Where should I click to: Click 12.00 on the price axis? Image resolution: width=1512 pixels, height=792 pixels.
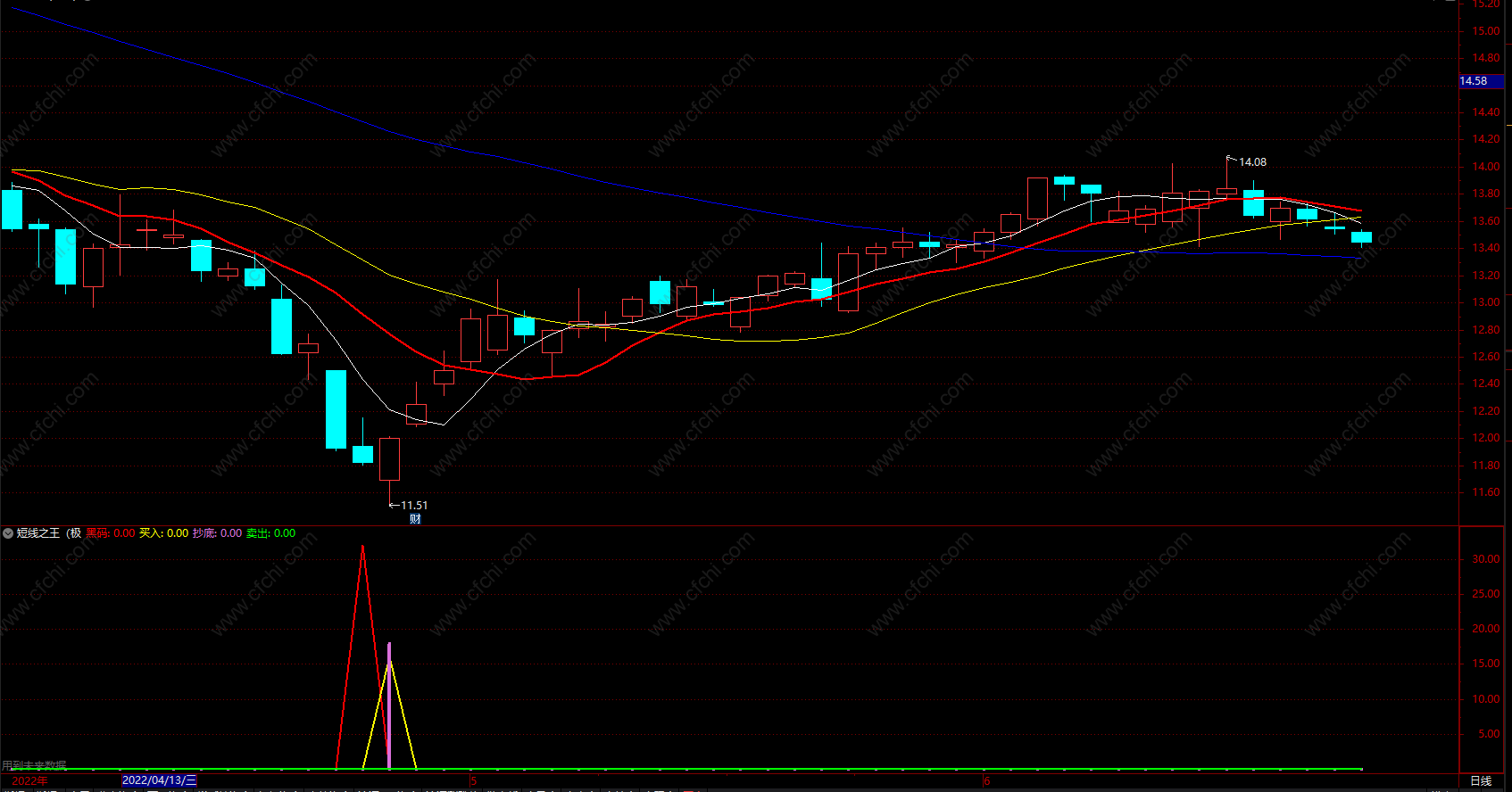pos(1486,438)
